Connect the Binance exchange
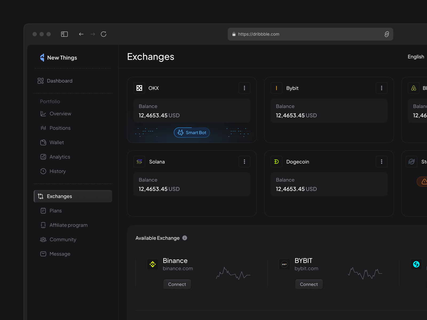This screenshot has width=427, height=320. pyautogui.click(x=177, y=284)
